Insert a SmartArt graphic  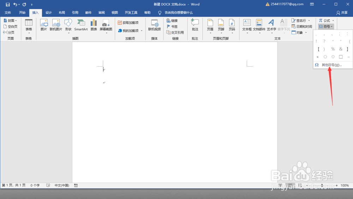click(x=81, y=25)
